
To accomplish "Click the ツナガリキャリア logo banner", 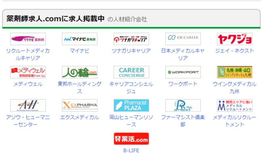I will [131, 39].
